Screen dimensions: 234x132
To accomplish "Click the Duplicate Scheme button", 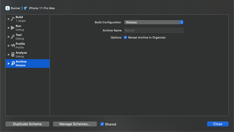I will [x=27, y=124].
